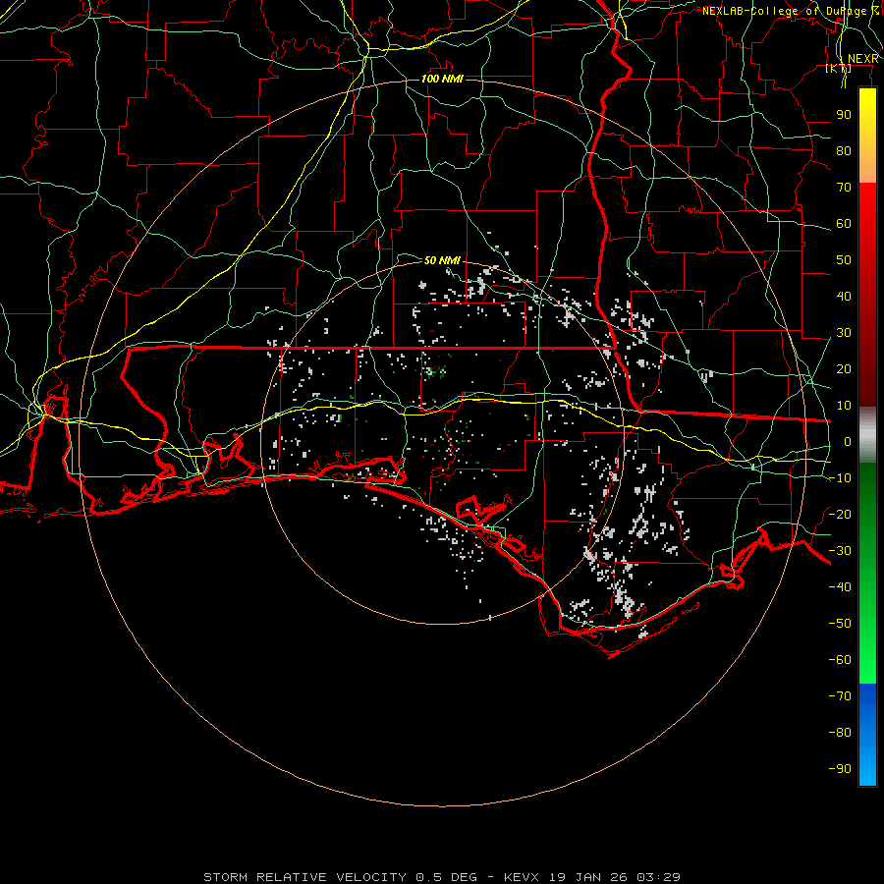Screen dimensions: 884x884
Task: Click the -10 value on velocity scale
Action: [x=840, y=478]
